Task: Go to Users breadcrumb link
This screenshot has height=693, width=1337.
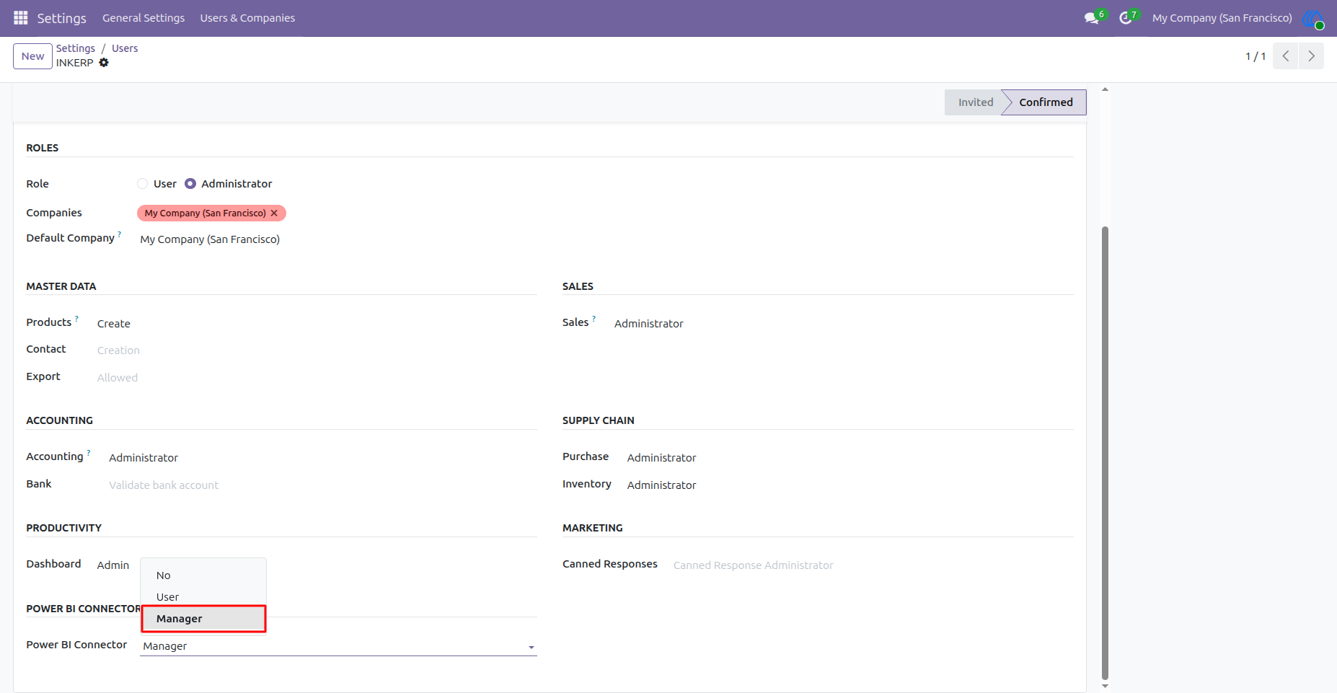Action: coord(125,48)
